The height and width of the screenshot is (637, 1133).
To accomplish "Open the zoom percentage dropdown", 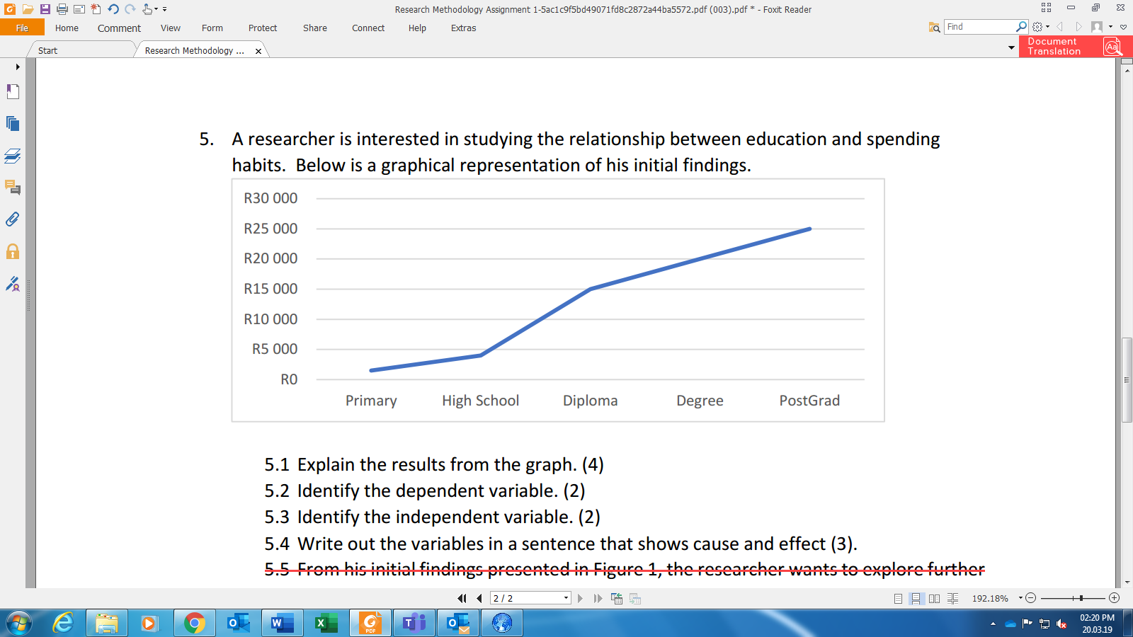I will 1020,598.
